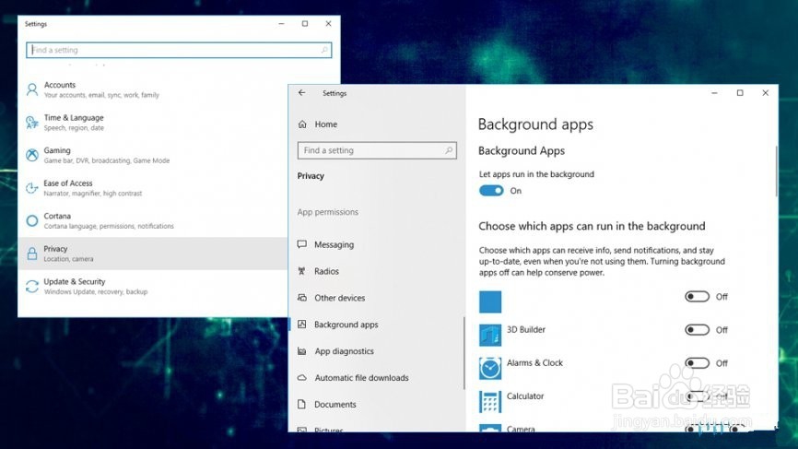
Task: Open Ease of Access category
Action: click(x=153, y=188)
